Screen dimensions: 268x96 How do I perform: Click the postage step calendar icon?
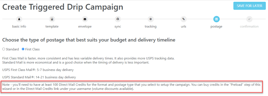coord(216,19)
